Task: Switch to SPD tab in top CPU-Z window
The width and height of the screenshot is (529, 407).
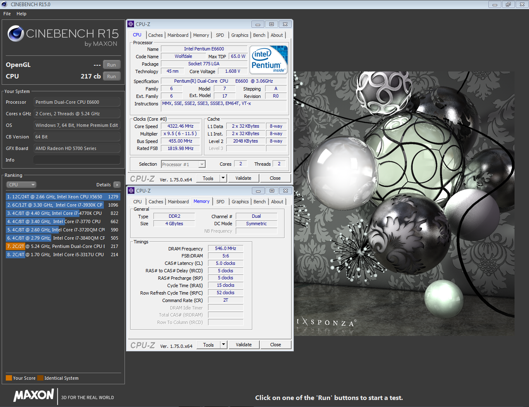Action: click(x=220, y=35)
